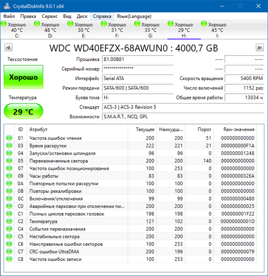Switch to drive E: health indicator

click(x=70, y=24)
